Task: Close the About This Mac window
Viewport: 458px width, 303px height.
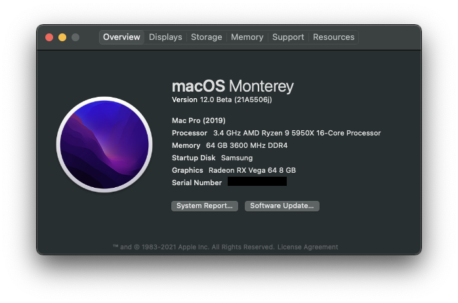Action: coord(49,37)
